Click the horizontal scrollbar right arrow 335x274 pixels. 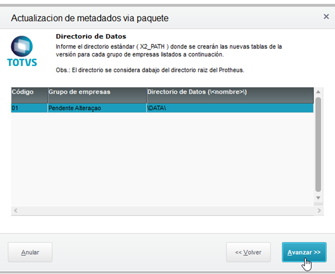[319, 210]
